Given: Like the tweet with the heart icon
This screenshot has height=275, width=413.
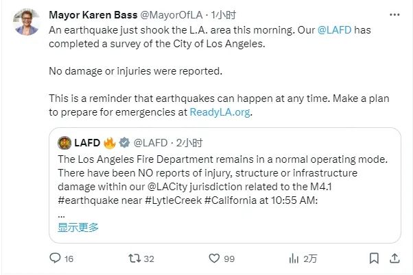Looking at the screenshot, I should 215,258.
